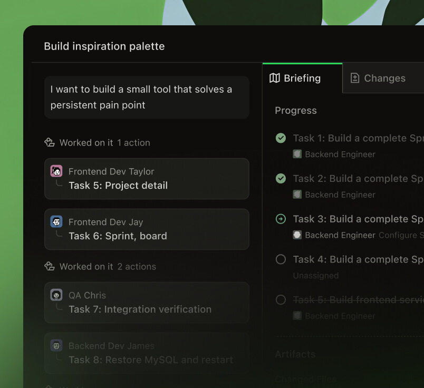
Task: Open Task 5: Project detail card
Action: pos(147,179)
